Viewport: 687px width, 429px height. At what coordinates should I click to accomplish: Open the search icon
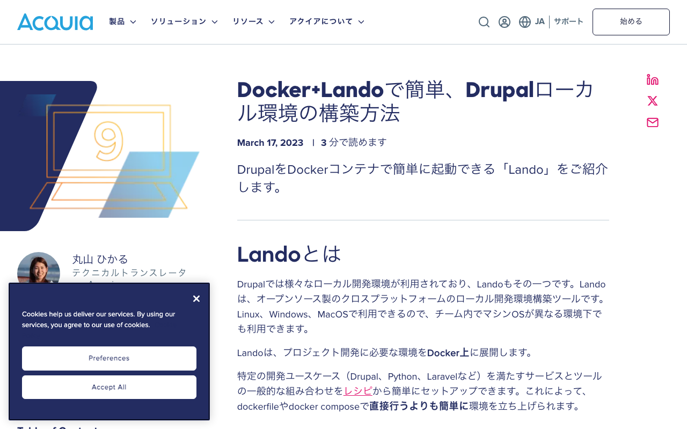483,21
